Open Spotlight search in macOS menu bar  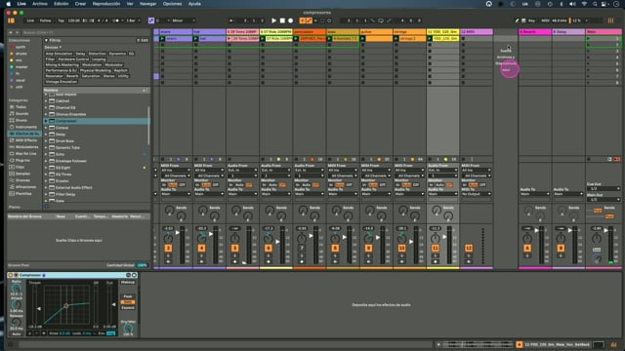(x=595, y=4)
